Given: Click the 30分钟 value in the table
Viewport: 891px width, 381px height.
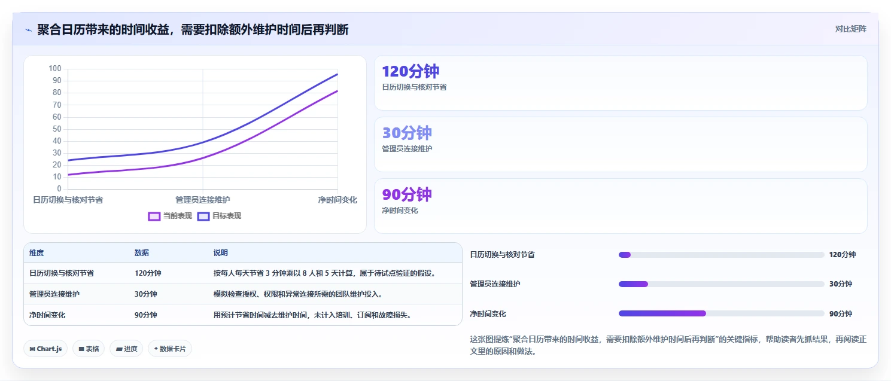Looking at the screenshot, I should [x=146, y=294].
